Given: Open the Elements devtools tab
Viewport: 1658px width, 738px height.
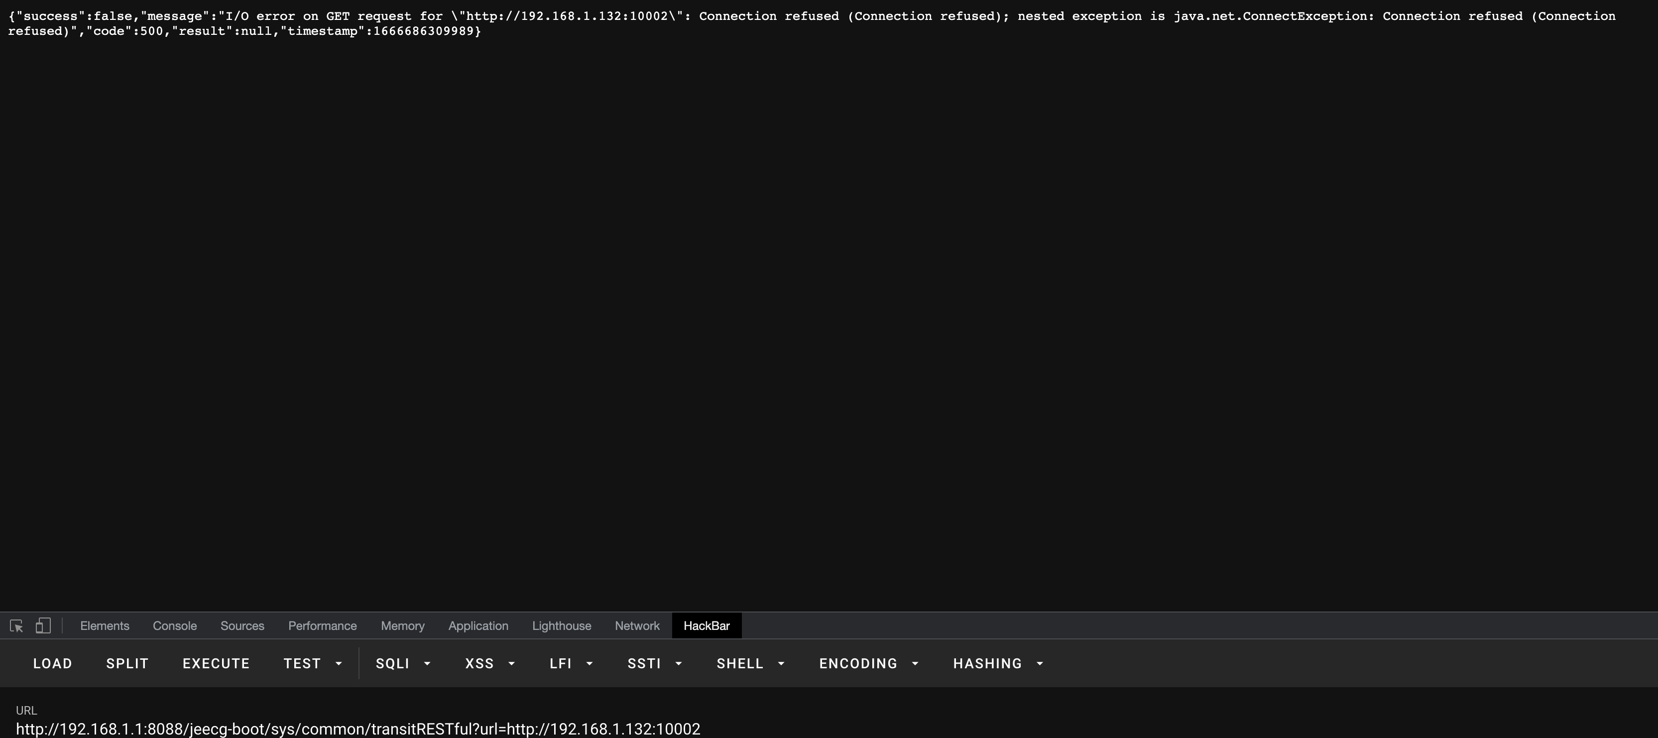Looking at the screenshot, I should (x=104, y=626).
